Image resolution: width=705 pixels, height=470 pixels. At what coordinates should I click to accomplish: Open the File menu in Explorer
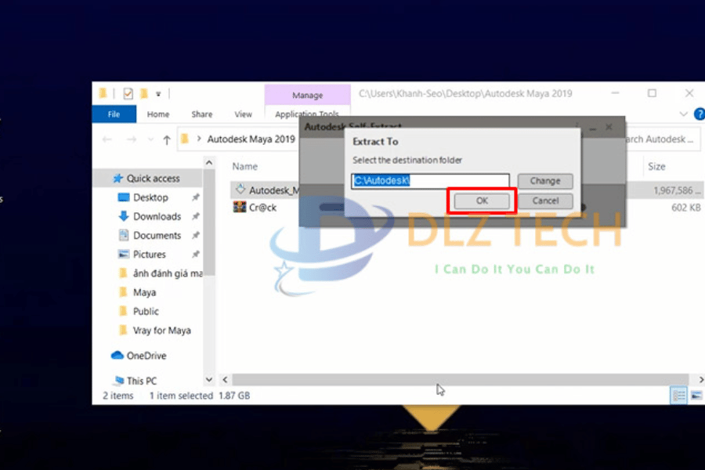(x=114, y=114)
